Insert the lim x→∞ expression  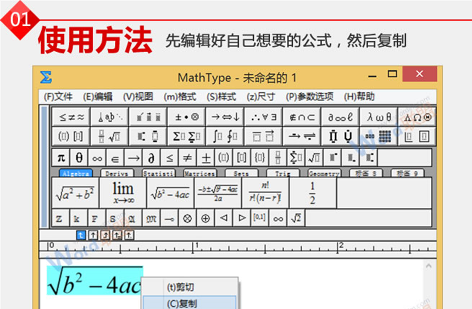pyautogui.click(x=123, y=193)
